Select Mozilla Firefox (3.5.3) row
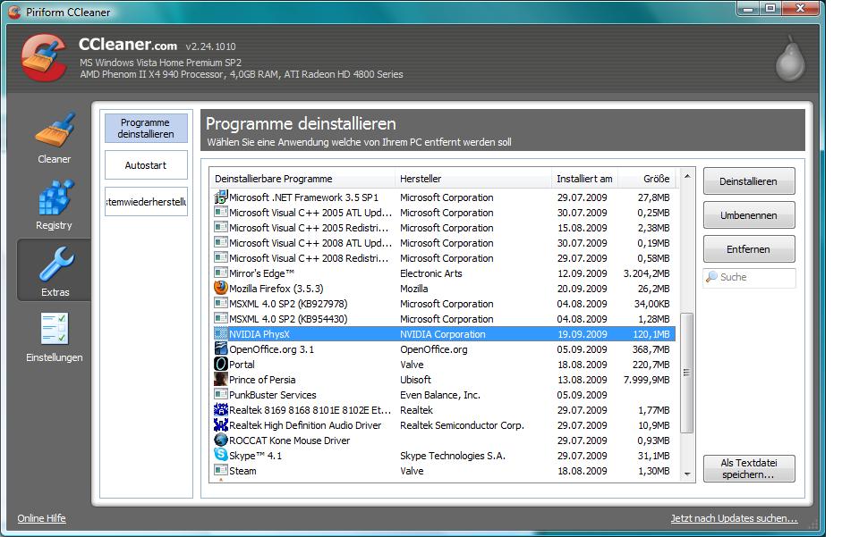The image size is (859, 537). [443, 289]
